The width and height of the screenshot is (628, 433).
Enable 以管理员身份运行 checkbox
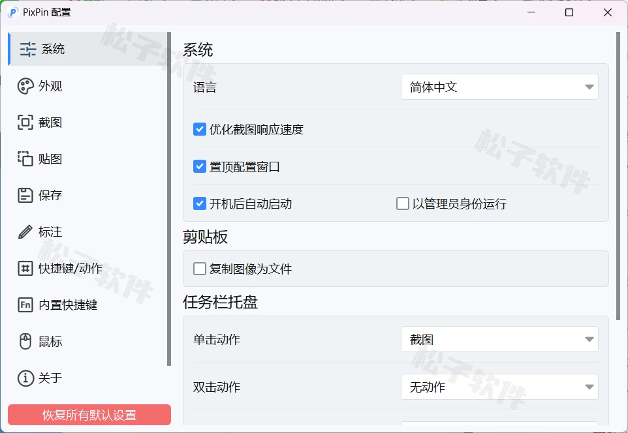pos(403,203)
